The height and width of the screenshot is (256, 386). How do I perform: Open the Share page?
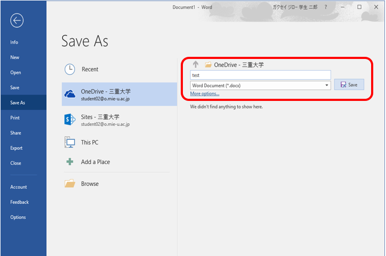[15, 133]
